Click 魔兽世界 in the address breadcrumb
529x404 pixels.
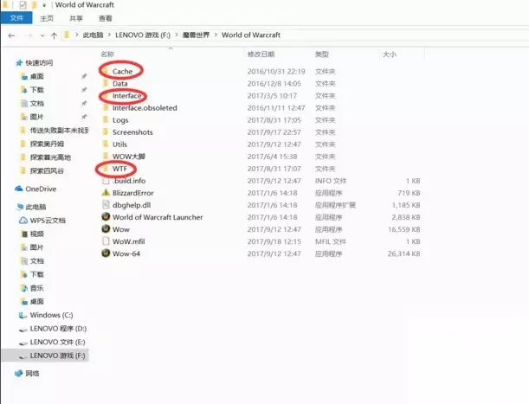[196, 35]
